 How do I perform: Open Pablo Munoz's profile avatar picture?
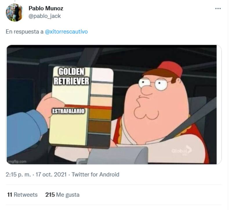[x=15, y=12]
